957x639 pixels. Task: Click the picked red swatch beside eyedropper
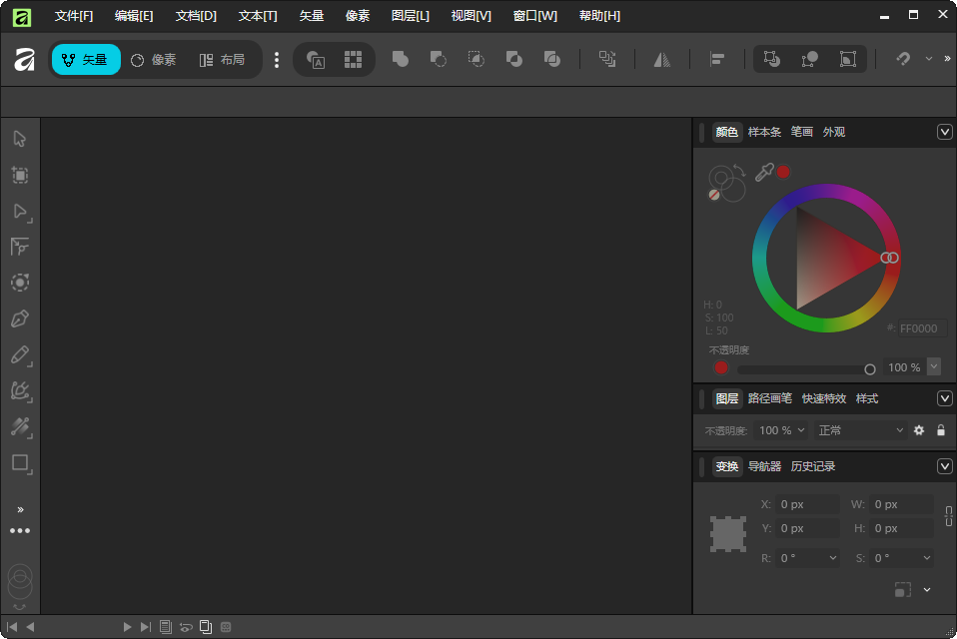(783, 173)
